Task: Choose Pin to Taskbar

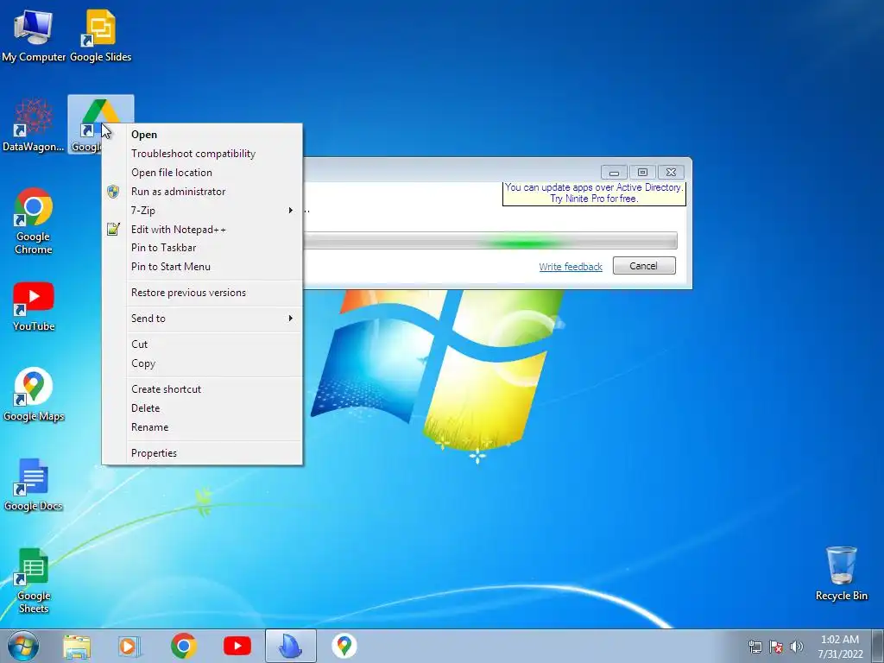Action: tap(202, 248)
